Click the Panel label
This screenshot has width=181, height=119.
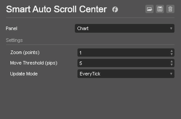coord(11,28)
